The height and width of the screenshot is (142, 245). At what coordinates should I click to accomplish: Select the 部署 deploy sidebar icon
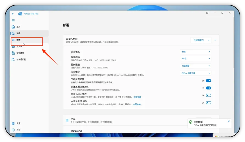coord(13,33)
